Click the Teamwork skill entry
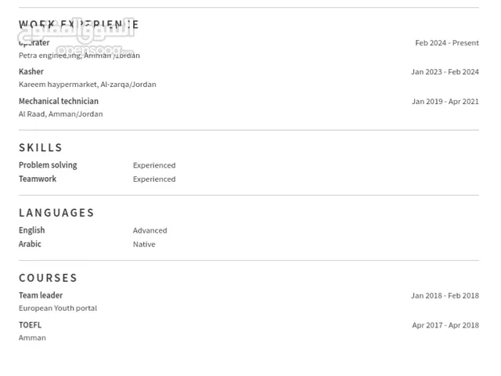Viewport: 501px width, 376px height. tap(38, 179)
